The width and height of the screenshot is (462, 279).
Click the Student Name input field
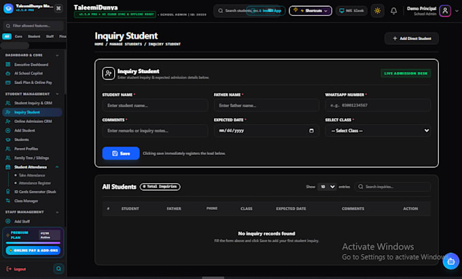point(155,105)
